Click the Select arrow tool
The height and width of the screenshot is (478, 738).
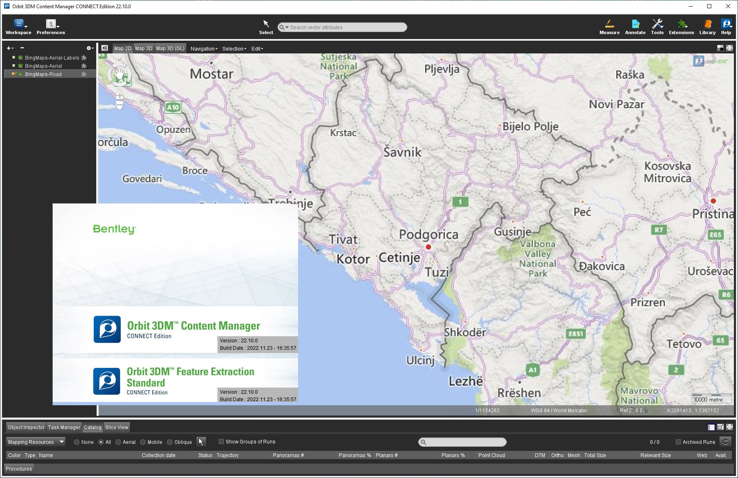pyautogui.click(x=266, y=27)
